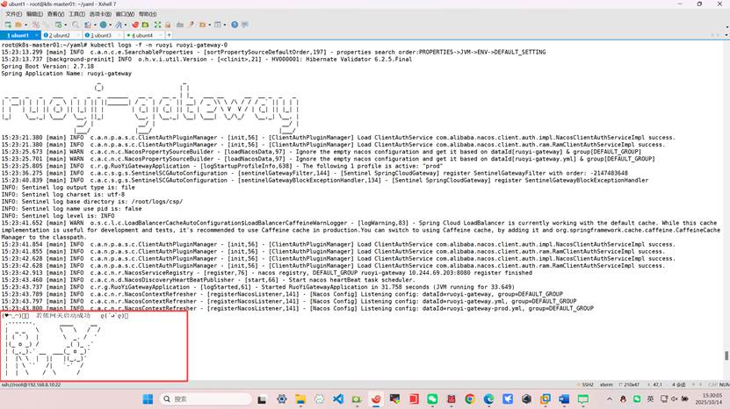Click the tray volume speaker icon
The image size is (730, 409).
coord(674,398)
